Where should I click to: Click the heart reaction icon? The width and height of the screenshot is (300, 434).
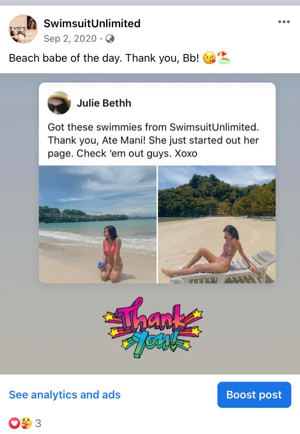tap(14, 423)
